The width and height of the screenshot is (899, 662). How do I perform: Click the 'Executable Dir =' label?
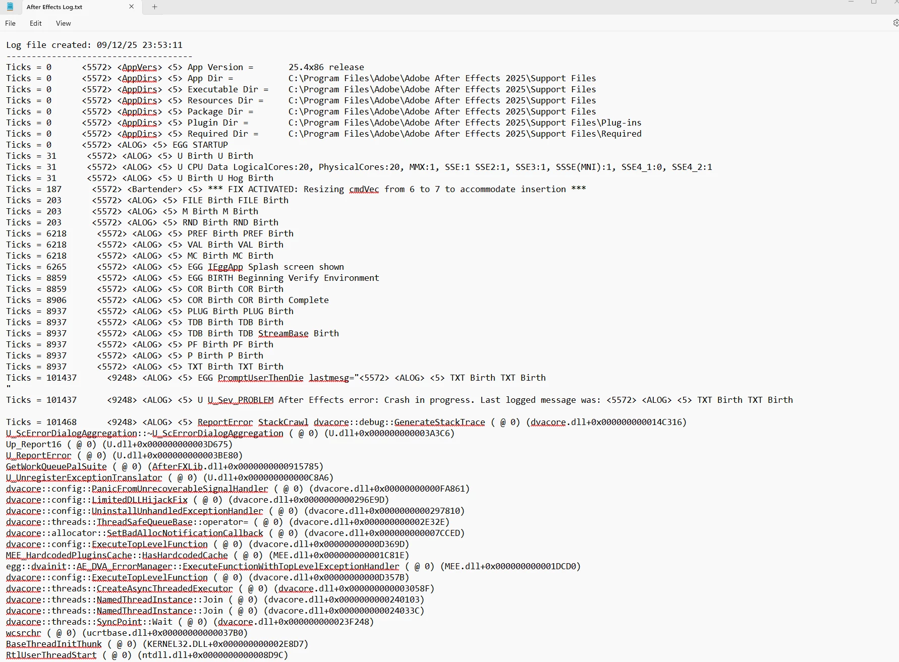(x=228, y=89)
